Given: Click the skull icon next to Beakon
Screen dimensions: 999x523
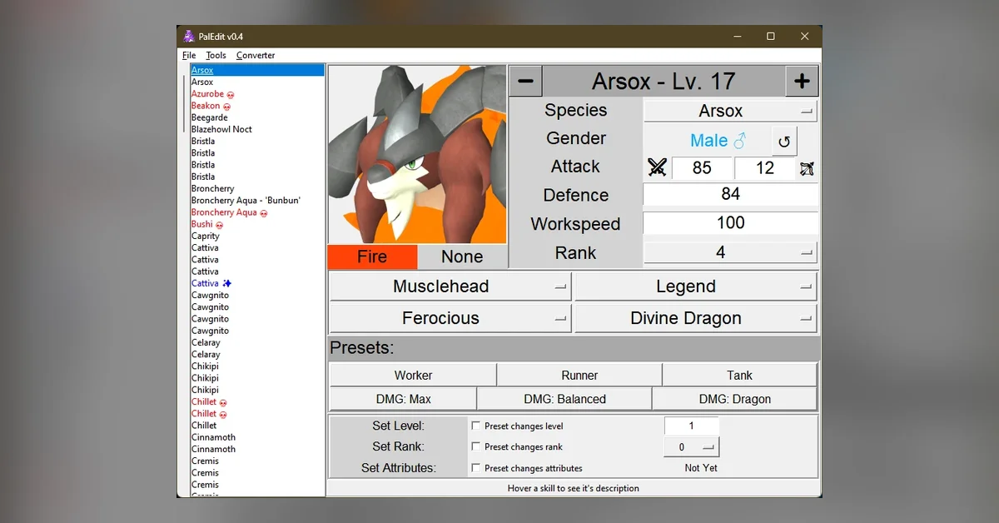Looking at the screenshot, I should tap(226, 107).
